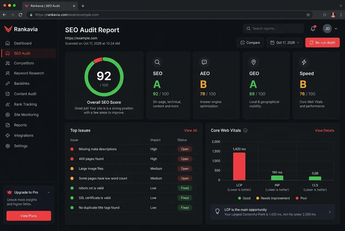This screenshot has height=231, width=345.
Task: Click the Site Monitoring target icon
Action: coord(8,115)
